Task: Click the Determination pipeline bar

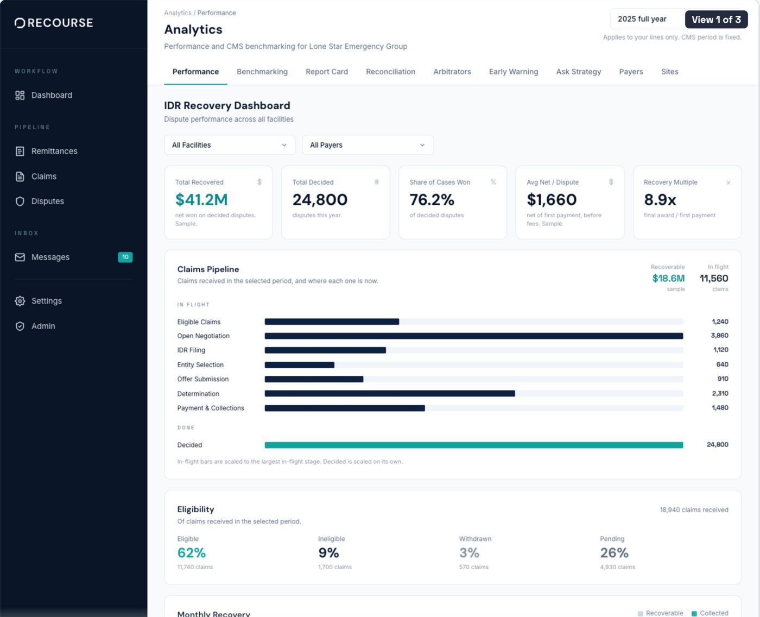Action: point(390,394)
